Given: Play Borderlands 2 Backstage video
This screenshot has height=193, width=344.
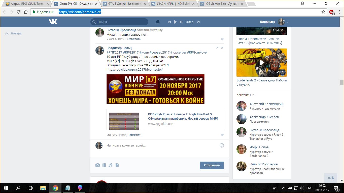Looking at the screenshot, I should pos(262,63).
